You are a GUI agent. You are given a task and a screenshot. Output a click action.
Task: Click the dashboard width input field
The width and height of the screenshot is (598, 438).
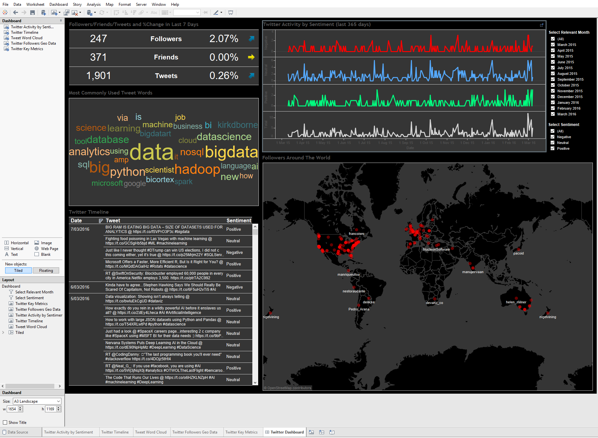click(x=13, y=409)
